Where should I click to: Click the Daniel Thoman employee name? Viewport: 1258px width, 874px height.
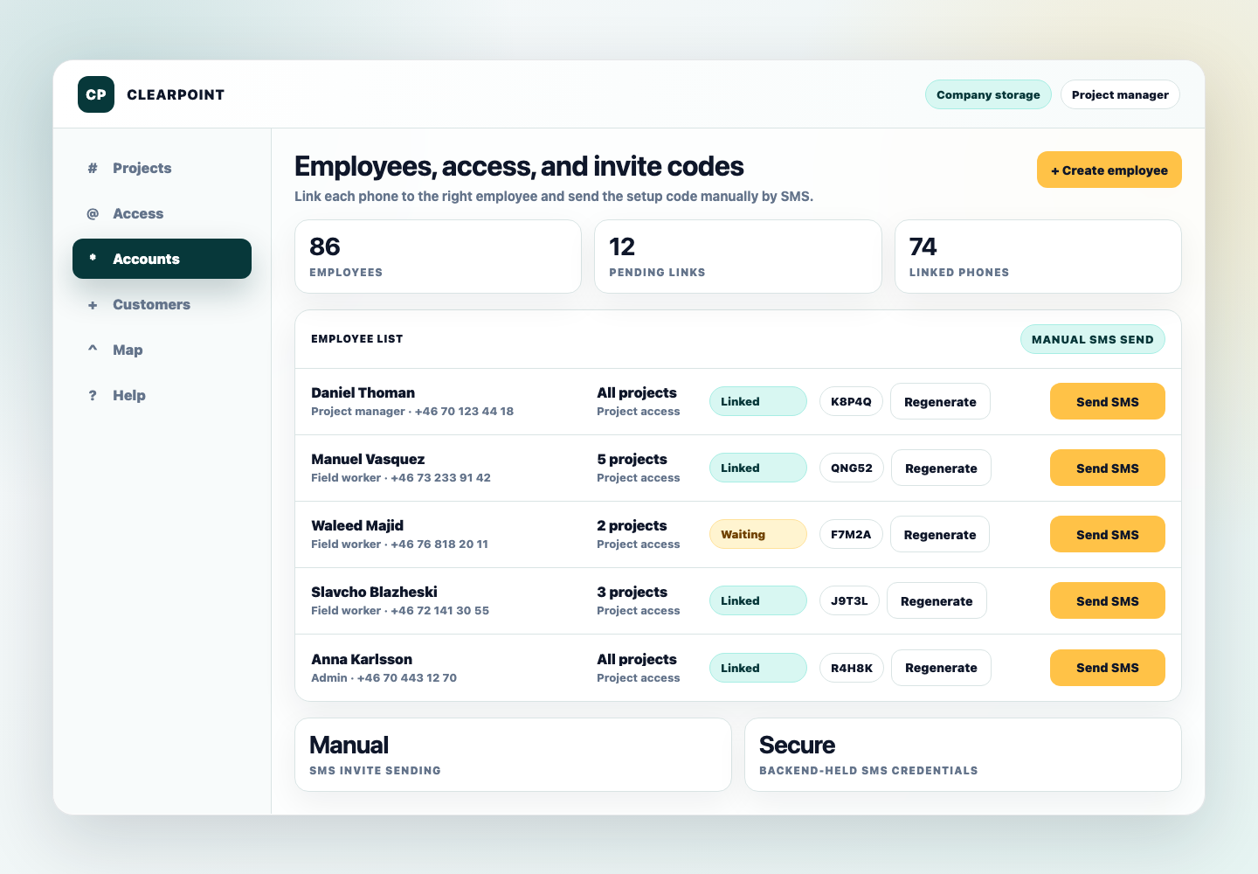click(x=363, y=392)
